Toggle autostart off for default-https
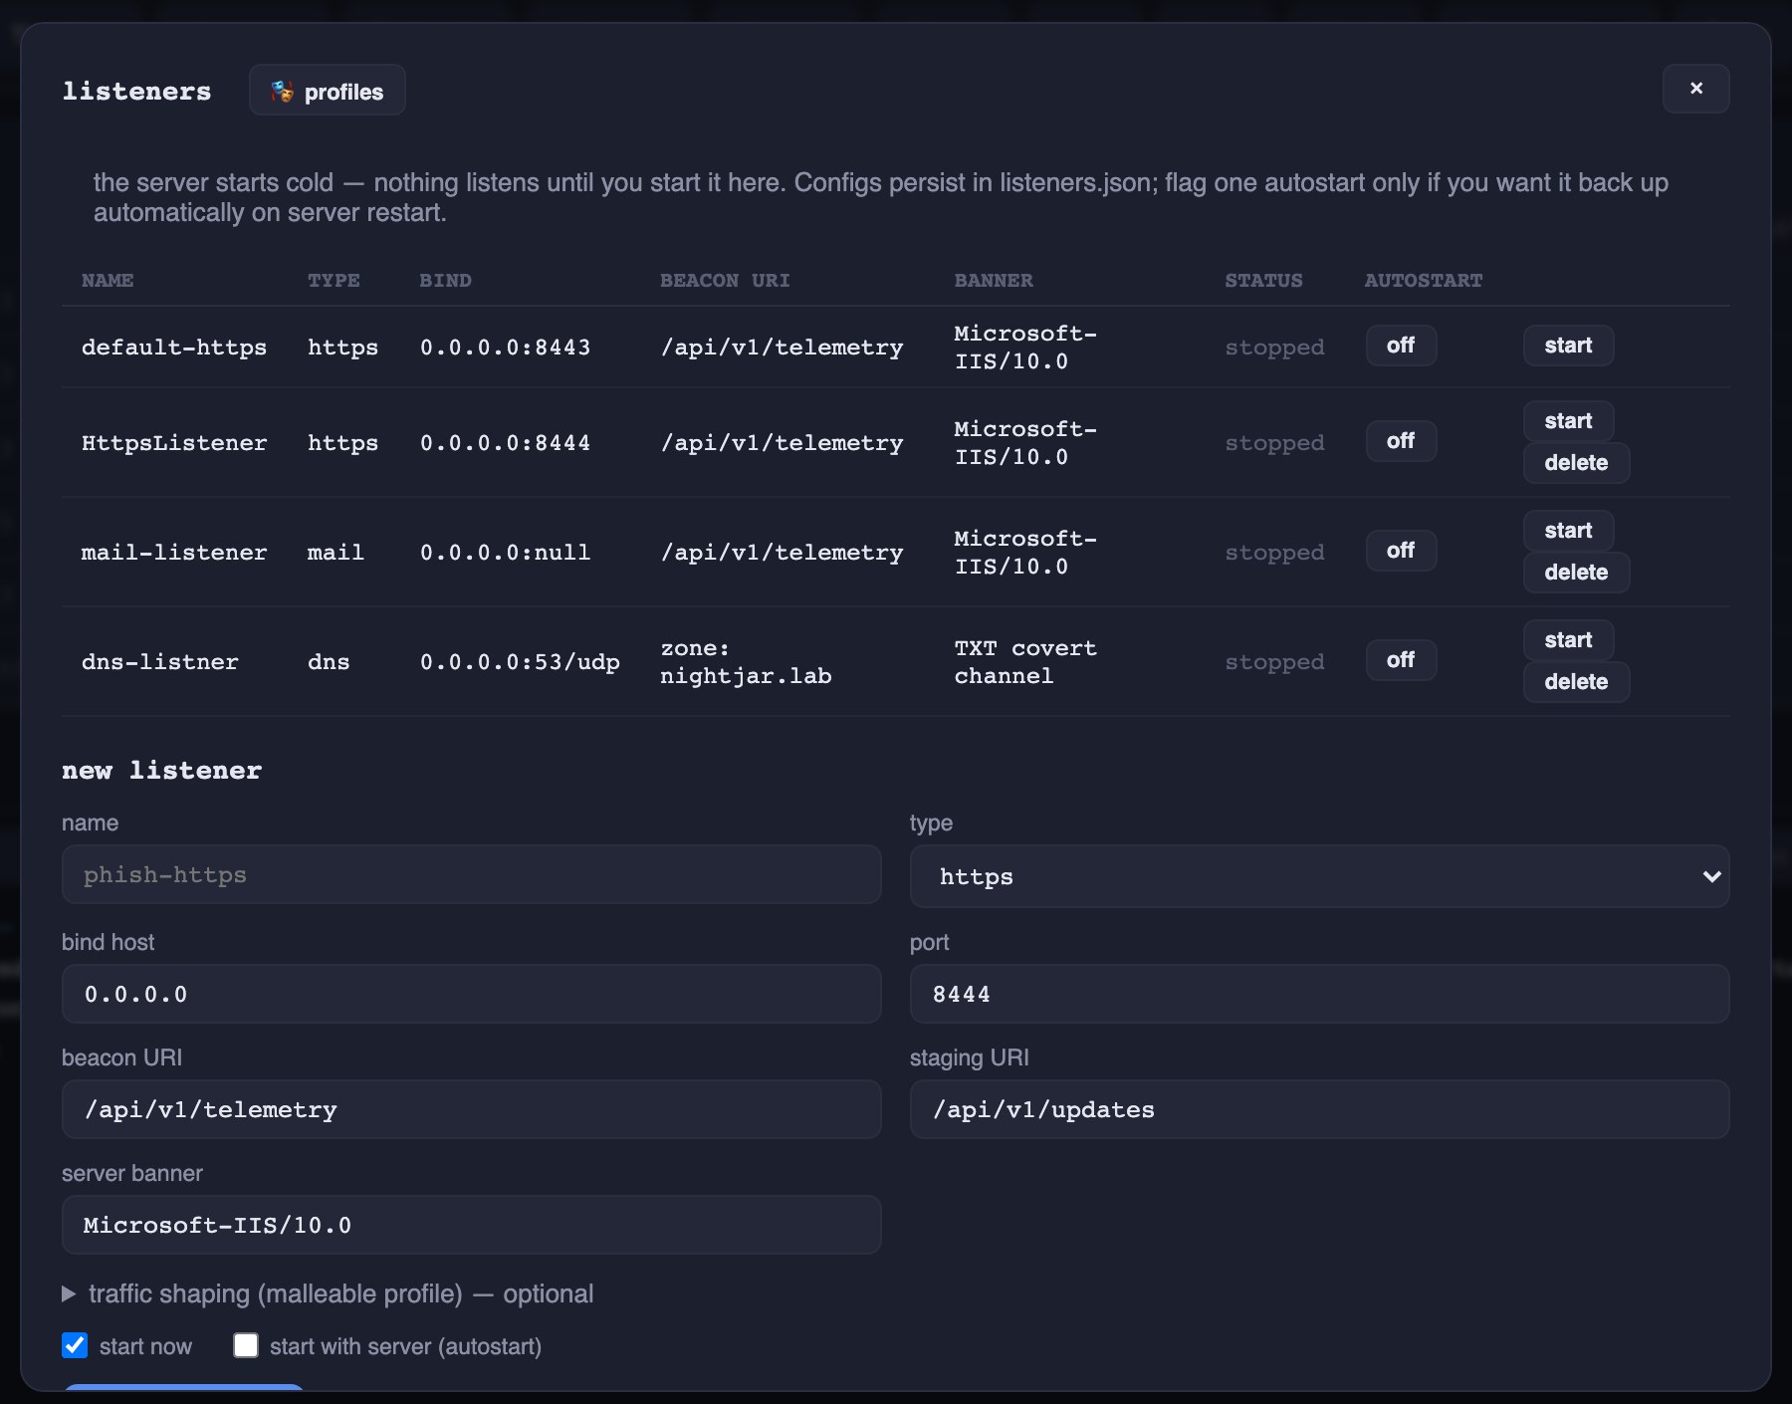Viewport: 1792px width, 1404px height. coord(1400,346)
